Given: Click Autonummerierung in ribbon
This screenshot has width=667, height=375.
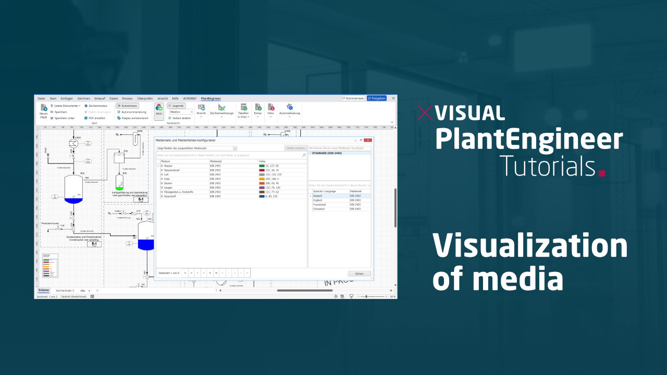Looking at the screenshot, I should click(131, 112).
